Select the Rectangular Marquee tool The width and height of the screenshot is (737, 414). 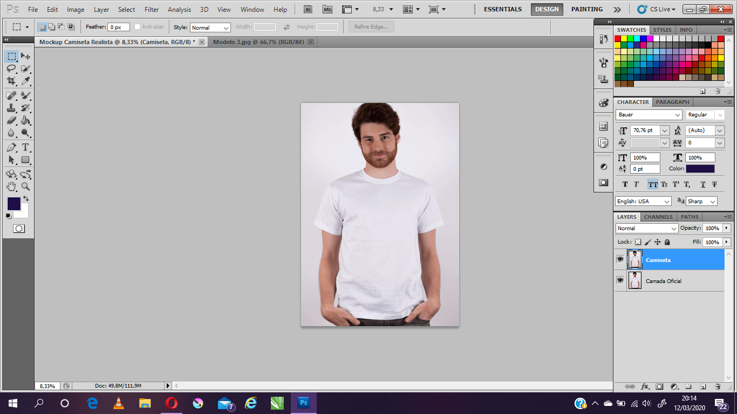click(11, 56)
